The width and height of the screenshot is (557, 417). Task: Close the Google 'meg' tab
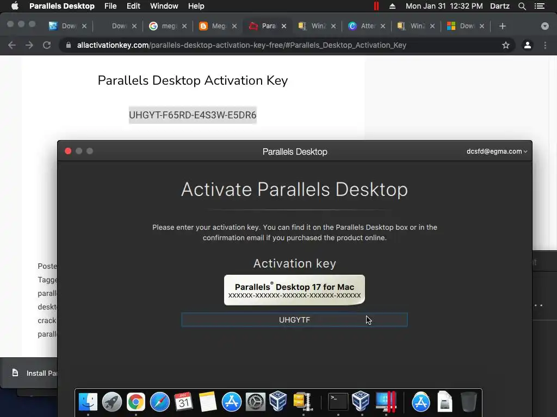tap(184, 26)
